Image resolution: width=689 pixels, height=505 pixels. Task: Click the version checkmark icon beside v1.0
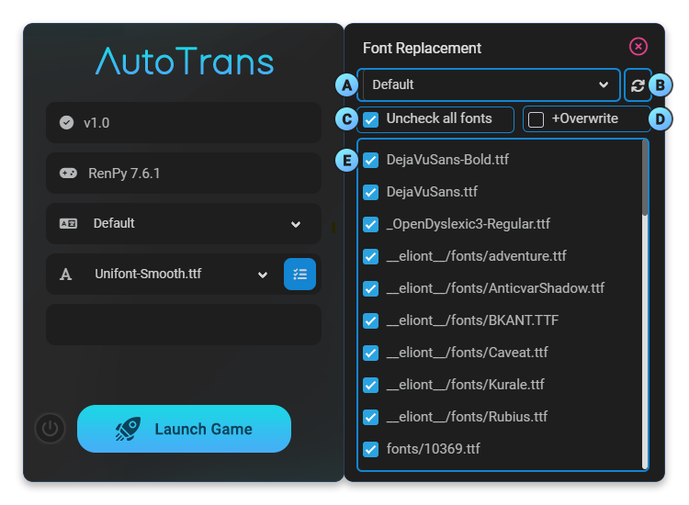tap(66, 122)
